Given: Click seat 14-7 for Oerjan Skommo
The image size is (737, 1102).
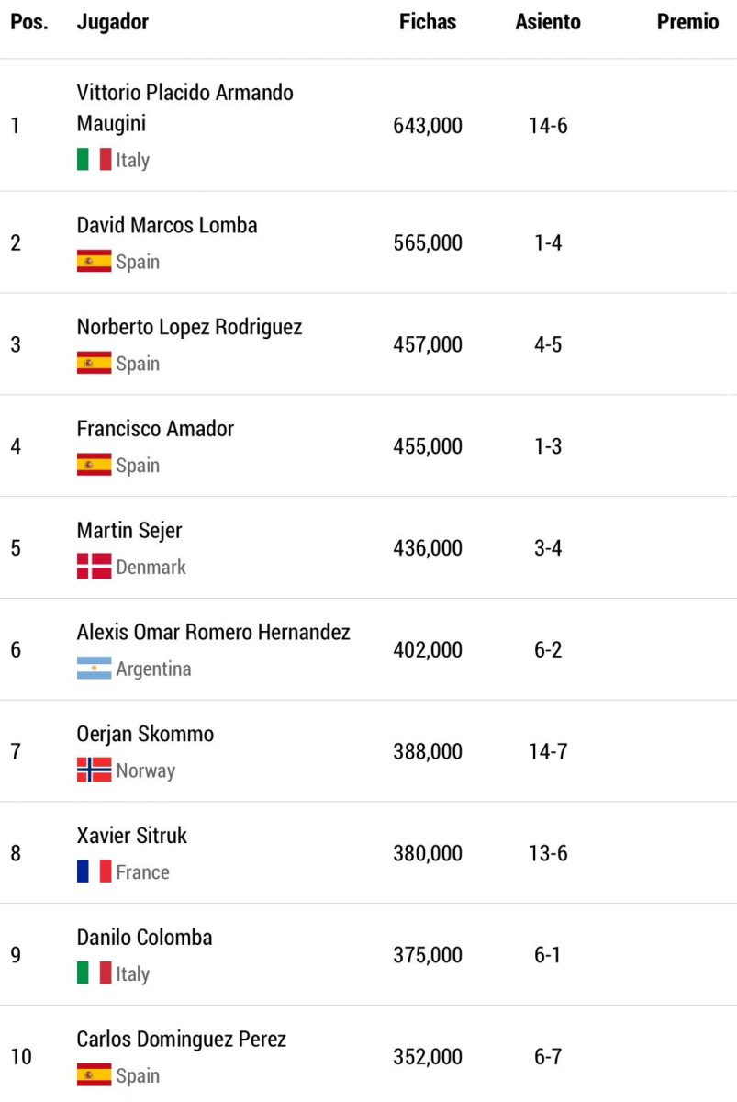Looking at the screenshot, I should click(548, 752).
